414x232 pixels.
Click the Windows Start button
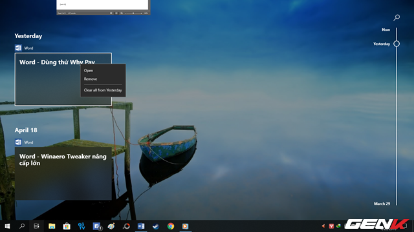tap(7, 226)
